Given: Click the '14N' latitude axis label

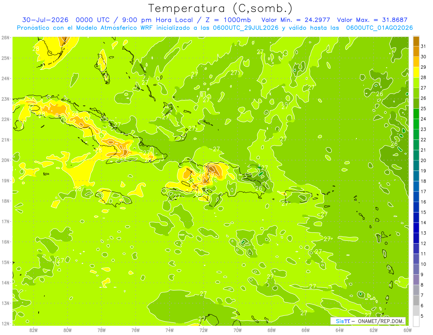Looking at the screenshot, I should (5, 283).
